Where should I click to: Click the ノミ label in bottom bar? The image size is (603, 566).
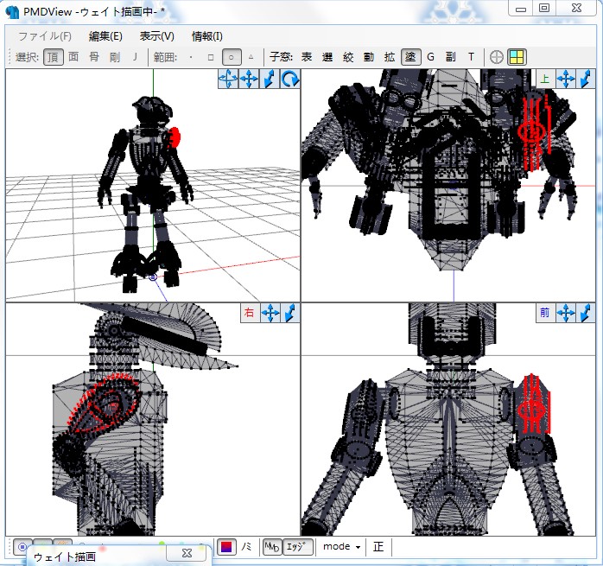(x=246, y=547)
